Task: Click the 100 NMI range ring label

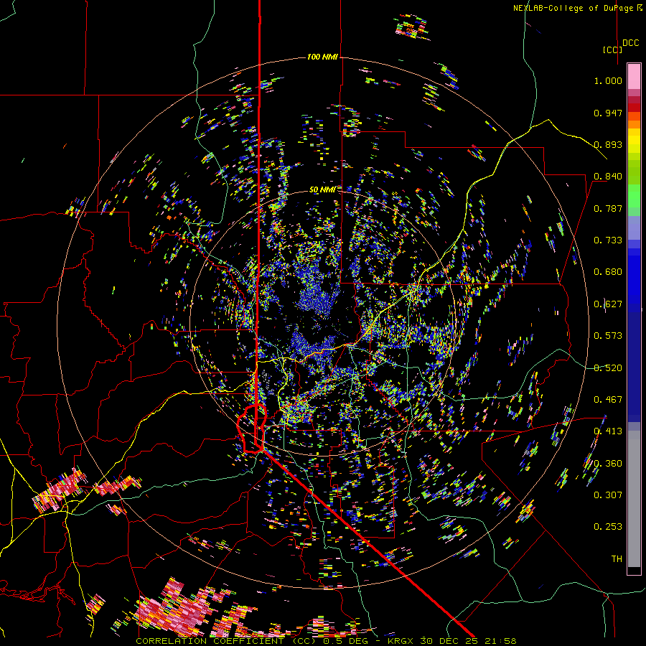Action: tap(322, 57)
